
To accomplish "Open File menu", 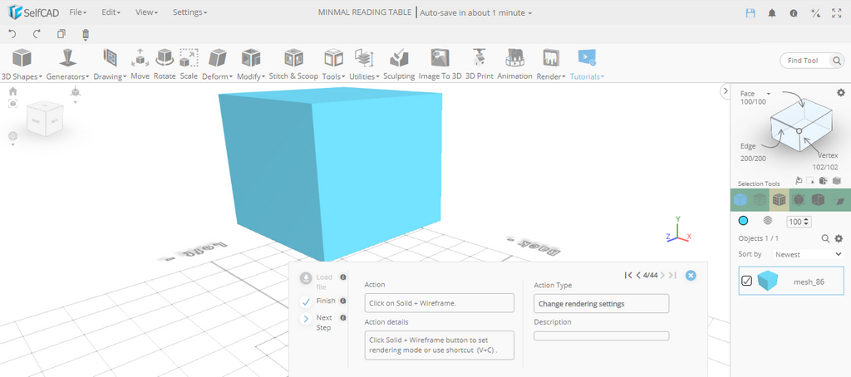I will pos(77,12).
